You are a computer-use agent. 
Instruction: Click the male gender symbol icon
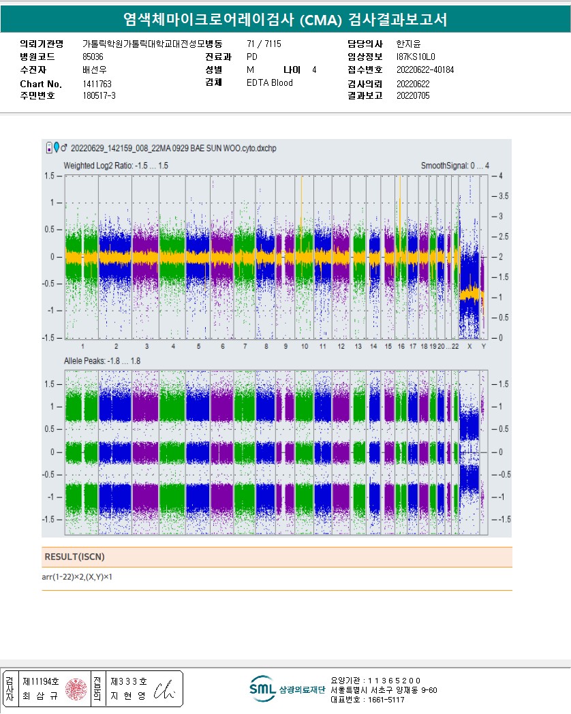[64, 148]
